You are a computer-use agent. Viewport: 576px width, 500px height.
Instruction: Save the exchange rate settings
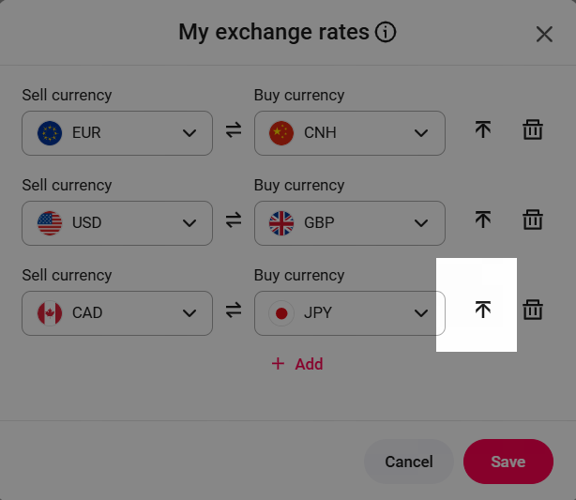(x=508, y=462)
